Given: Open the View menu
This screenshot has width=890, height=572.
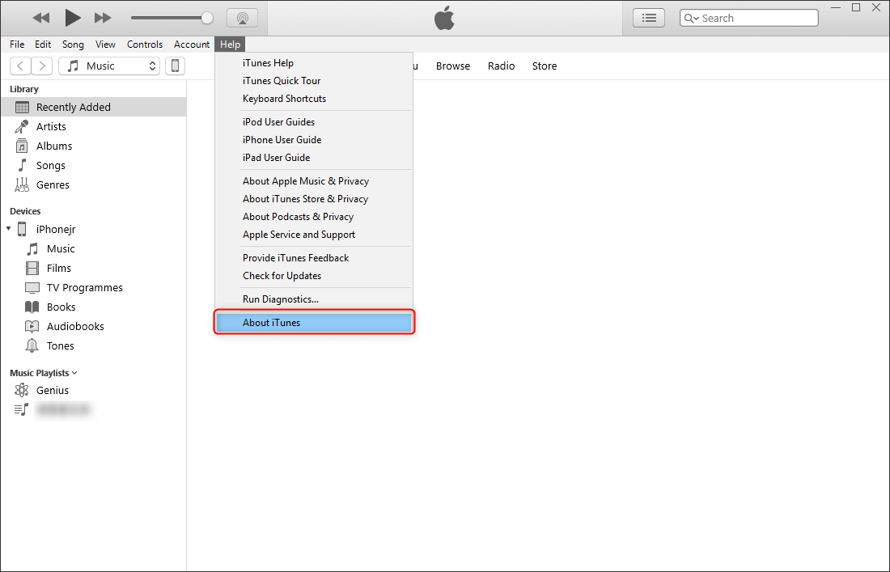Looking at the screenshot, I should [x=105, y=44].
